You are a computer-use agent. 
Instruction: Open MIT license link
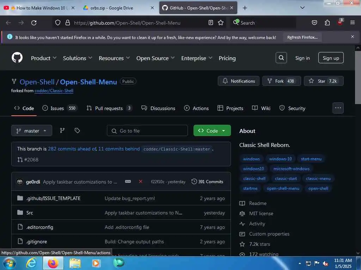click(x=261, y=213)
